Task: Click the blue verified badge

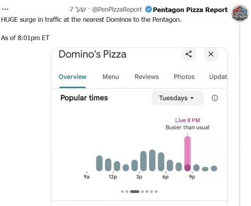Action: (148, 9)
